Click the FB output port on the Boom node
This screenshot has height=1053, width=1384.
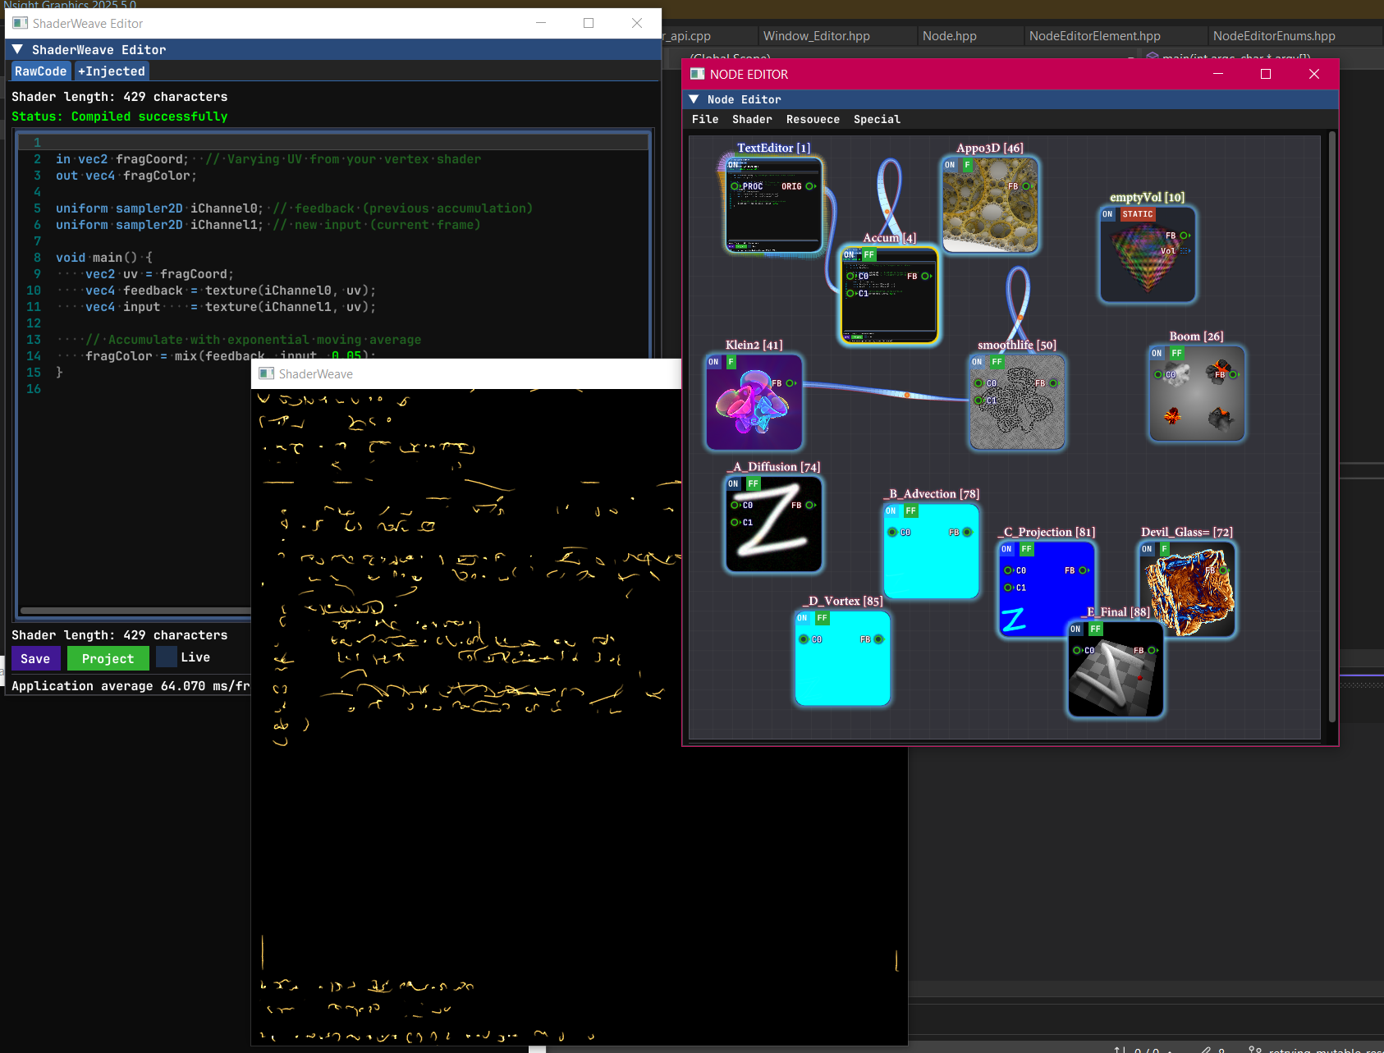pos(1233,374)
